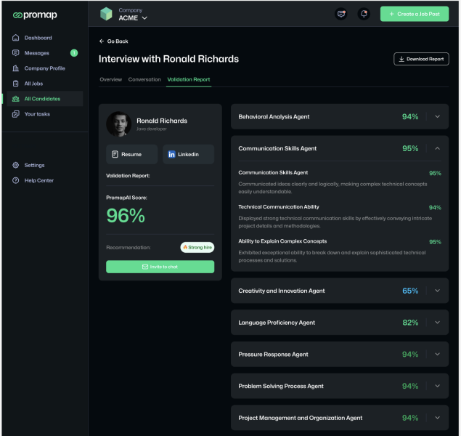Expand the Language Proficiency Agent row
This screenshot has height=436, width=461.
tap(340, 323)
